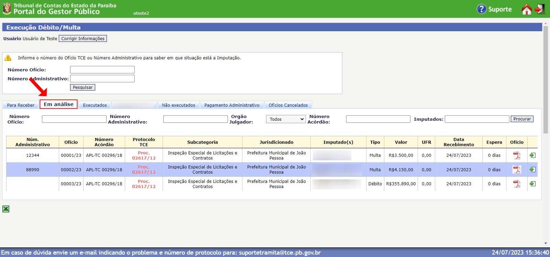
Task: Open PDF ofício for row 00001/23
Action: pyautogui.click(x=516, y=155)
